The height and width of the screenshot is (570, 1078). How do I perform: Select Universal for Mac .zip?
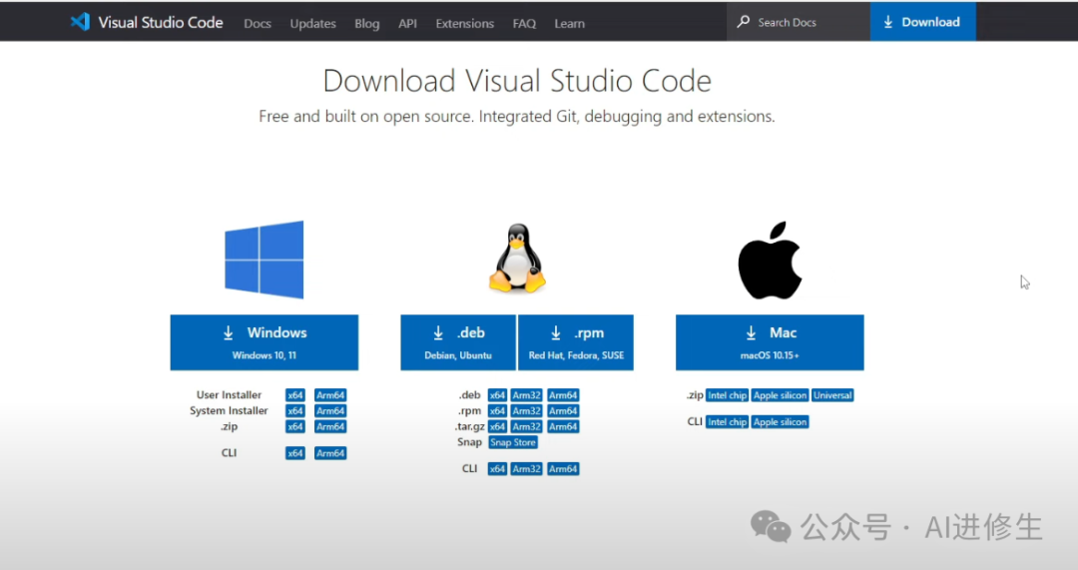[832, 395]
